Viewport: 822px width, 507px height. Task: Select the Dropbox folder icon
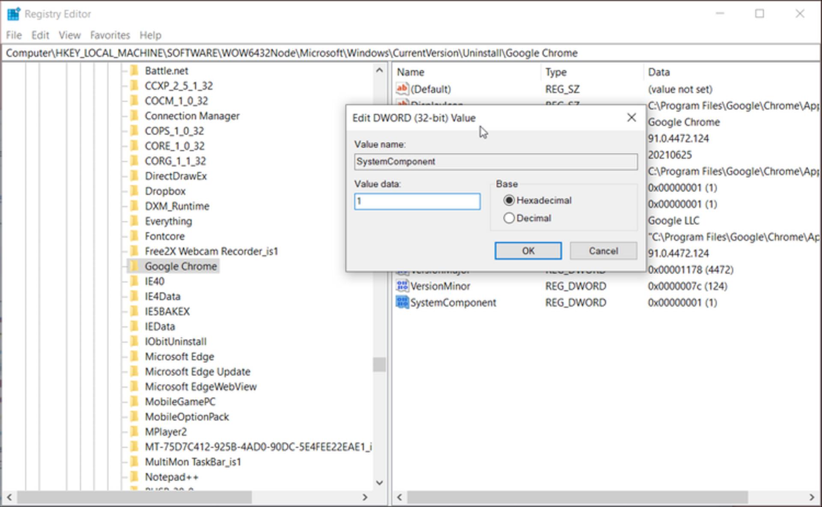pos(134,191)
